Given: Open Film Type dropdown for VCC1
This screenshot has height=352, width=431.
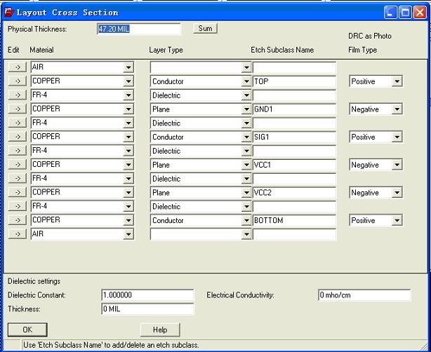Looking at the screenshot, I should pyautogui.click(x=397, y=165).
